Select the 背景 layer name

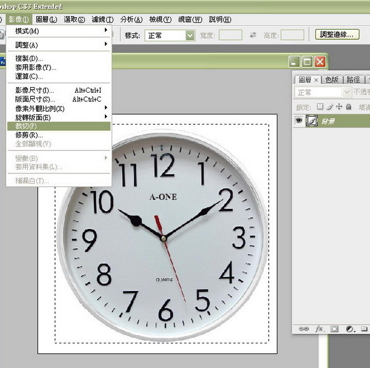(328, 122)
